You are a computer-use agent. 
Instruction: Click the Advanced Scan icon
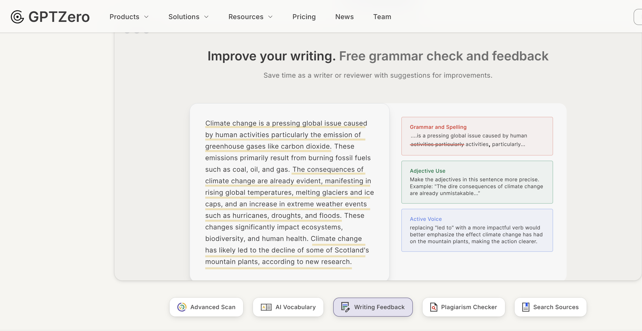[x=182, y=307]
